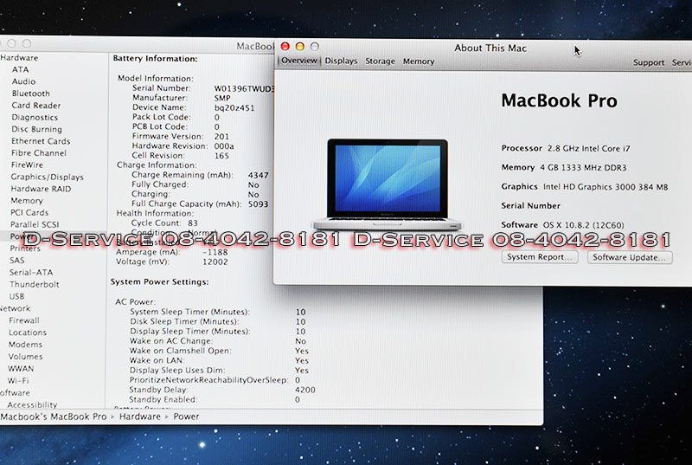Viewport: 692px width, 465px height.
Task: Click Memory 4 GB 1333 MHz DDR3 text
Action: click(x=564, y=167)
